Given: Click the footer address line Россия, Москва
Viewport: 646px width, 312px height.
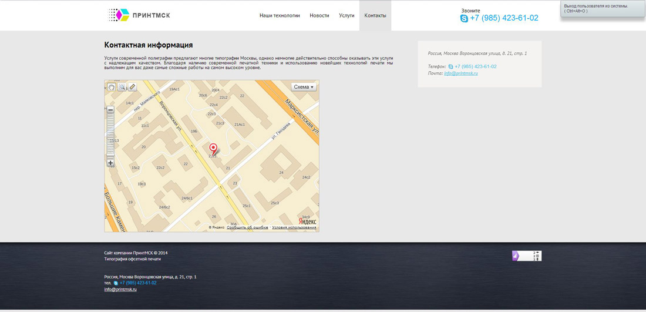Looking at the screenshot, I should click(x=150, y=277).
